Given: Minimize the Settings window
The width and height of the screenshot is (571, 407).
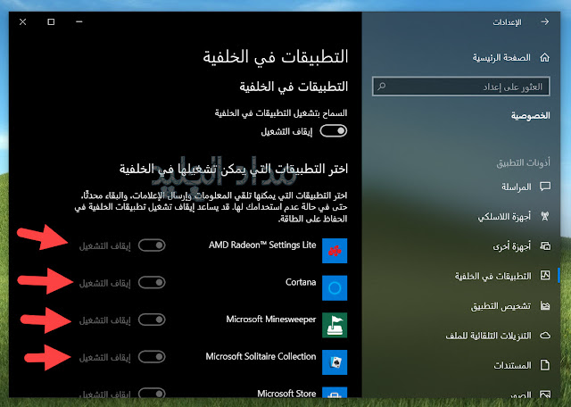Looking at the screenshot, I should [79, 21].
